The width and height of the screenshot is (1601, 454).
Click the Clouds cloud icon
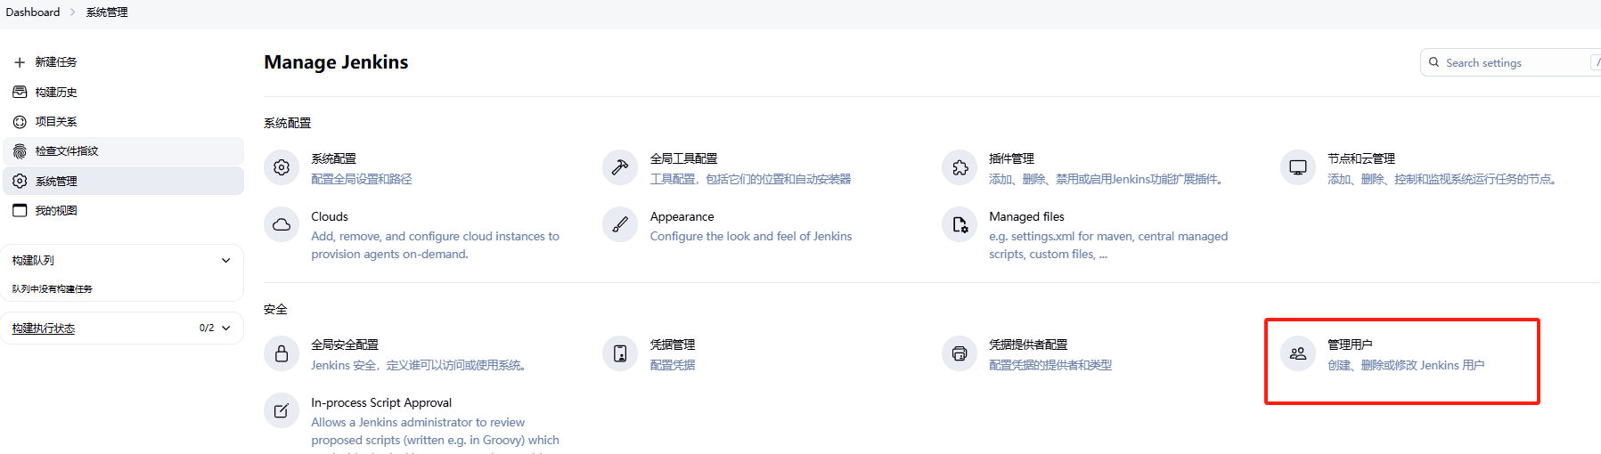tap(282, 224)
